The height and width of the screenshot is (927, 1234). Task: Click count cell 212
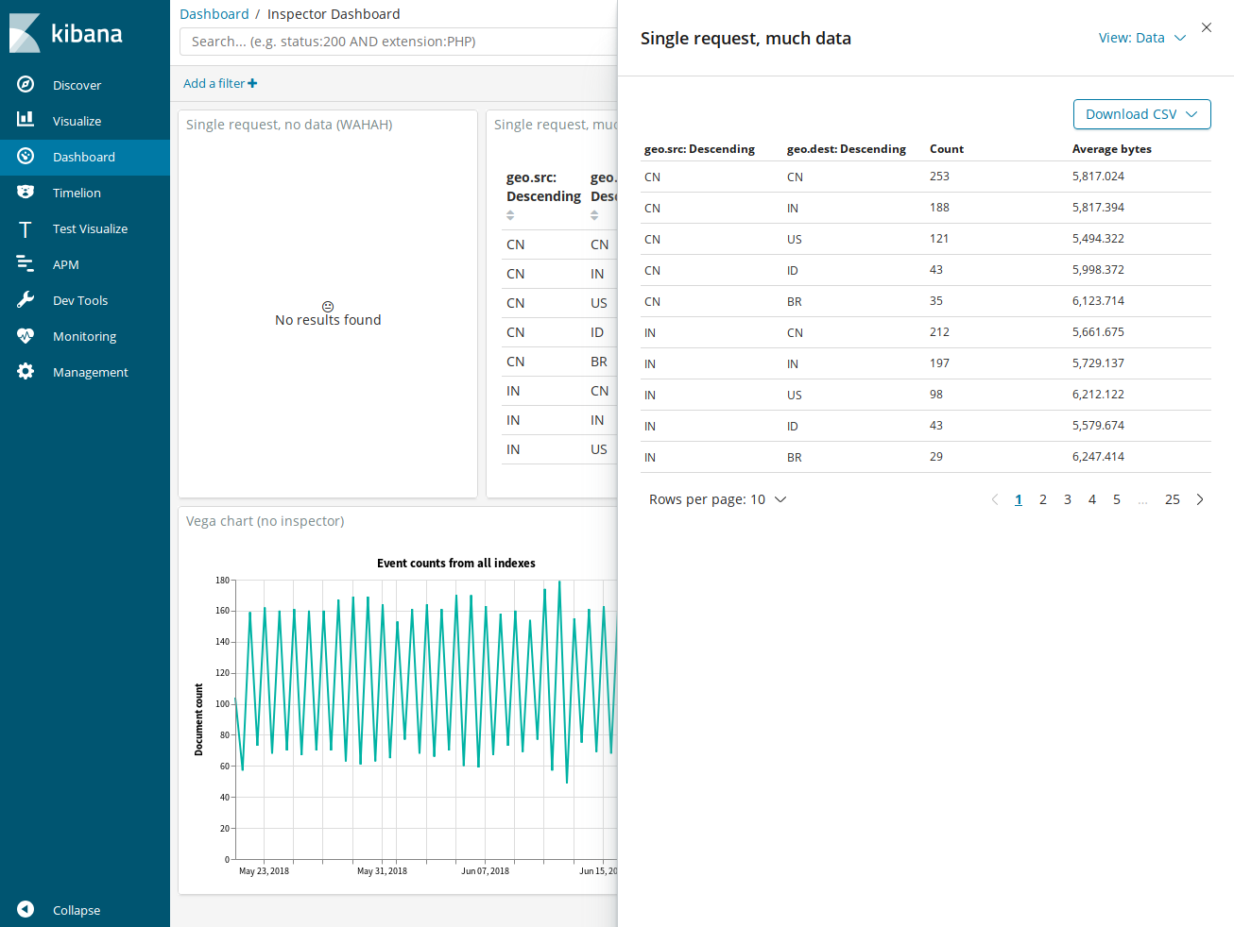pyautogui.click(x=939, y=332)
